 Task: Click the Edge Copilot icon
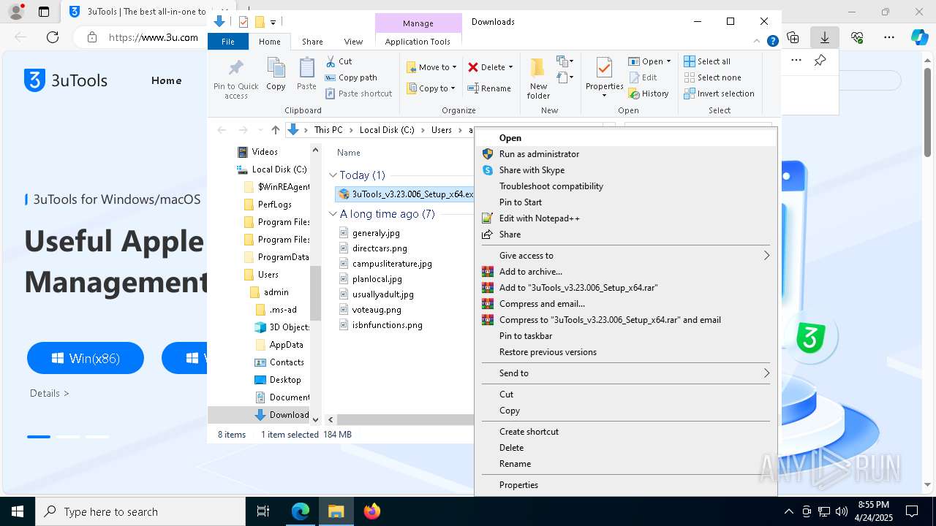pos(919,37)
